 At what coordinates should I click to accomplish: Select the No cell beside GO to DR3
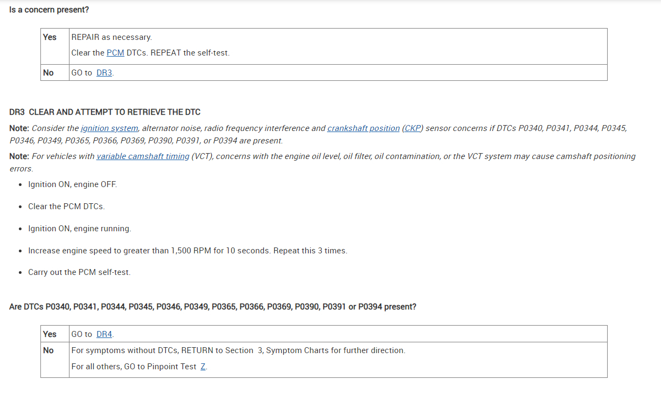point(48,73)
